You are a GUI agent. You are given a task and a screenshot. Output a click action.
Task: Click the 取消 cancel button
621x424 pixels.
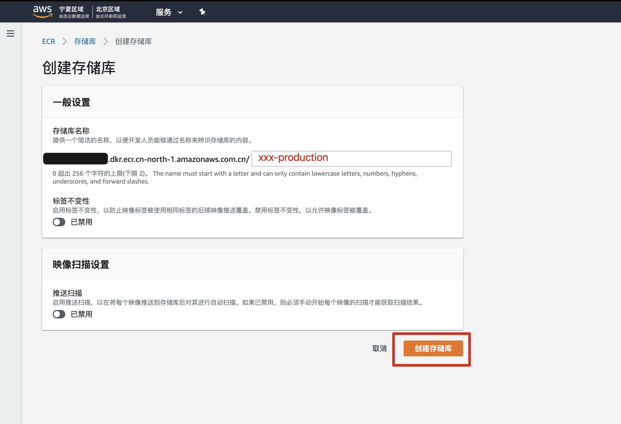379,348
